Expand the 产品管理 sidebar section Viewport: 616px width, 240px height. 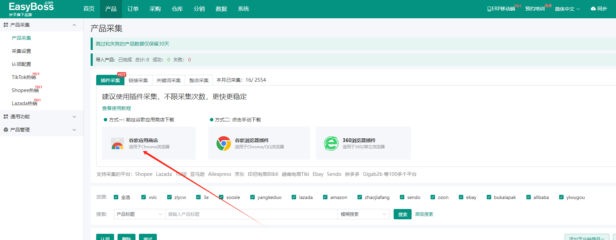(x=74, y=130)
